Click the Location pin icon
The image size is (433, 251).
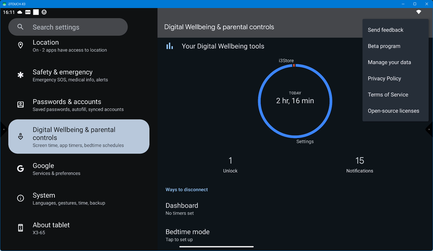pos(20,45)
